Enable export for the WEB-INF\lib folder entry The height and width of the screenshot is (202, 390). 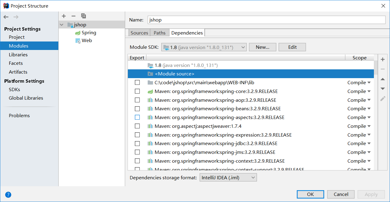[137, 82]
